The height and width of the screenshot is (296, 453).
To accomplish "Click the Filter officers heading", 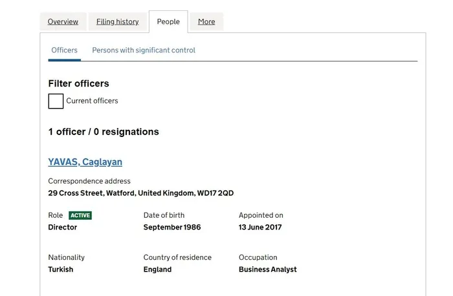I will click(78, 83).
